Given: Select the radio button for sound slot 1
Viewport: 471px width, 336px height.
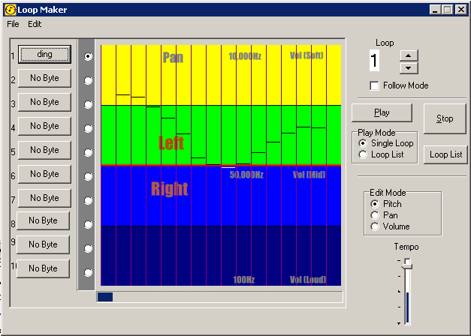Looking at the screenshot, I should pos(88,56).
